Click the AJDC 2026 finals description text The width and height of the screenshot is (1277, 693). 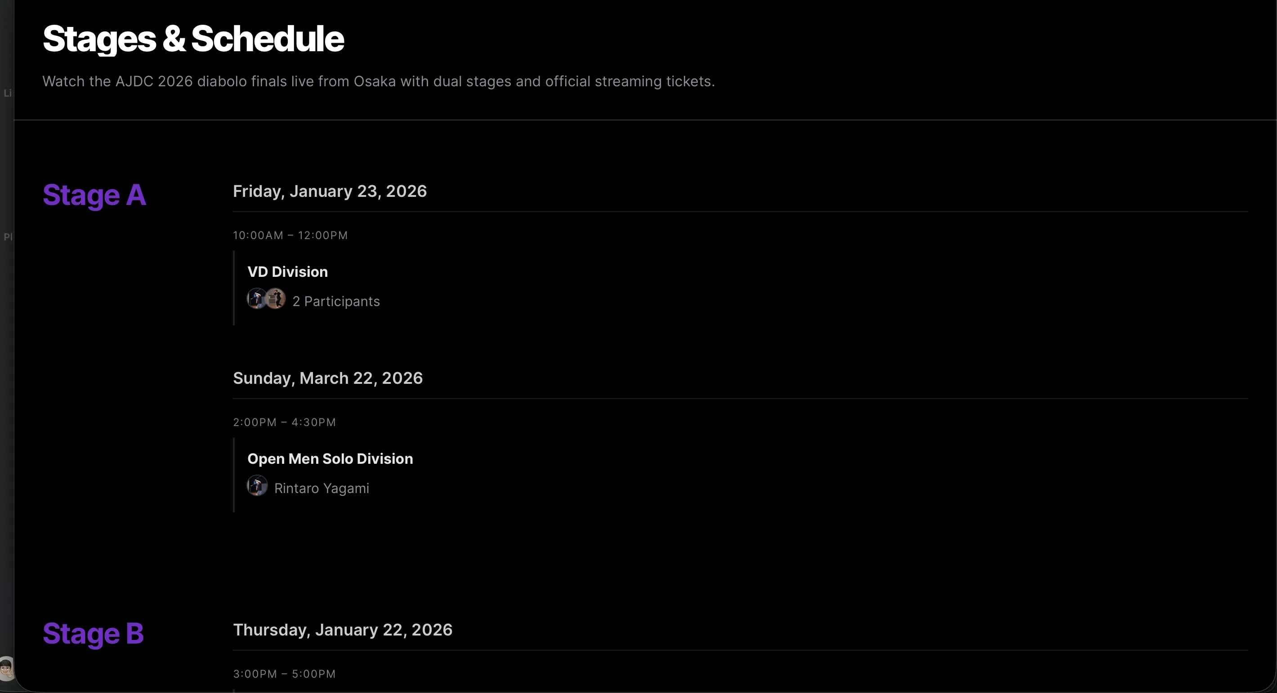378,81
